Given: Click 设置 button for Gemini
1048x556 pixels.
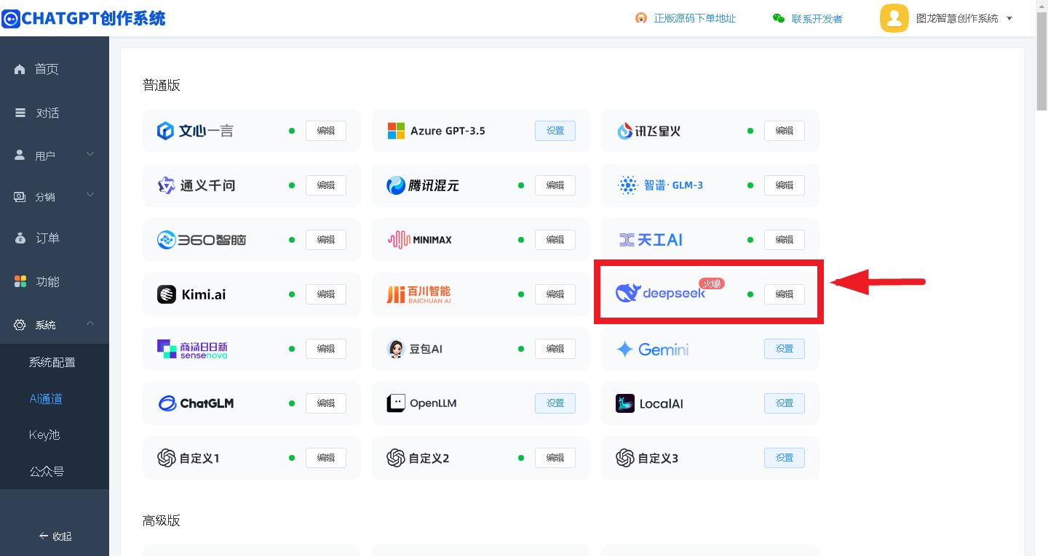Looking at the screenshot, I should (785, 349).
